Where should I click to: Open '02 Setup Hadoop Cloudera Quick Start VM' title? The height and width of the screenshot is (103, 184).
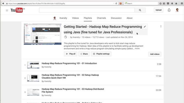click(70, 76)
